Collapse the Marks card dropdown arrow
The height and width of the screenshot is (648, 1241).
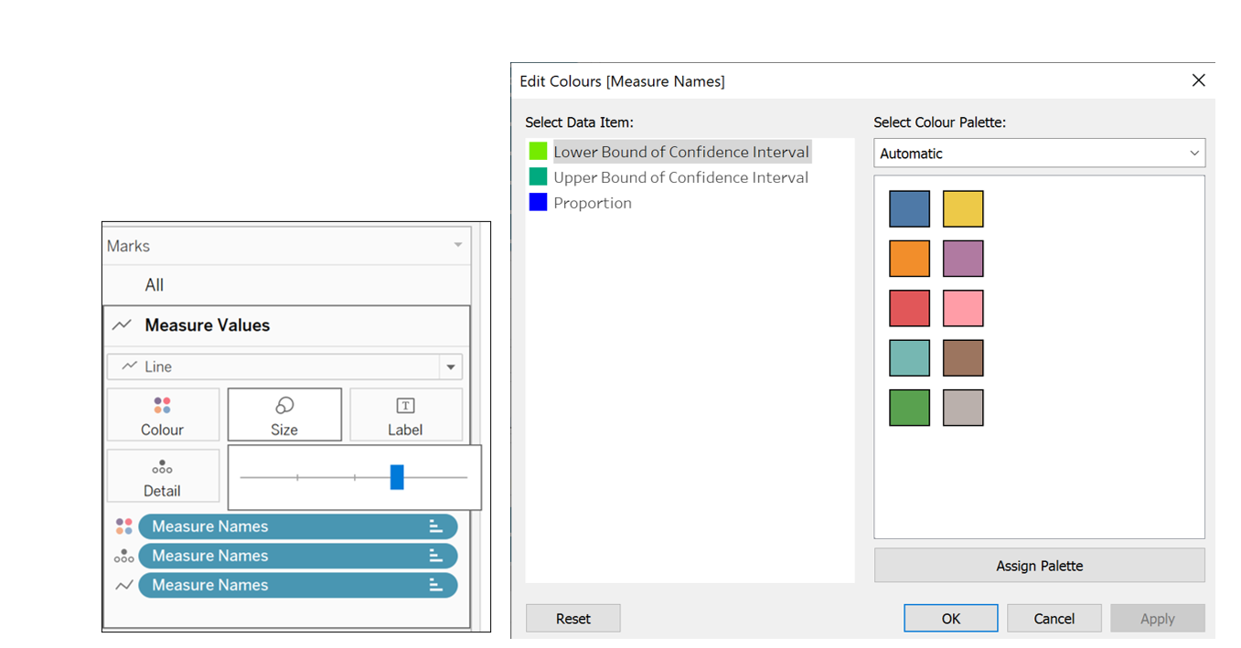458,245
